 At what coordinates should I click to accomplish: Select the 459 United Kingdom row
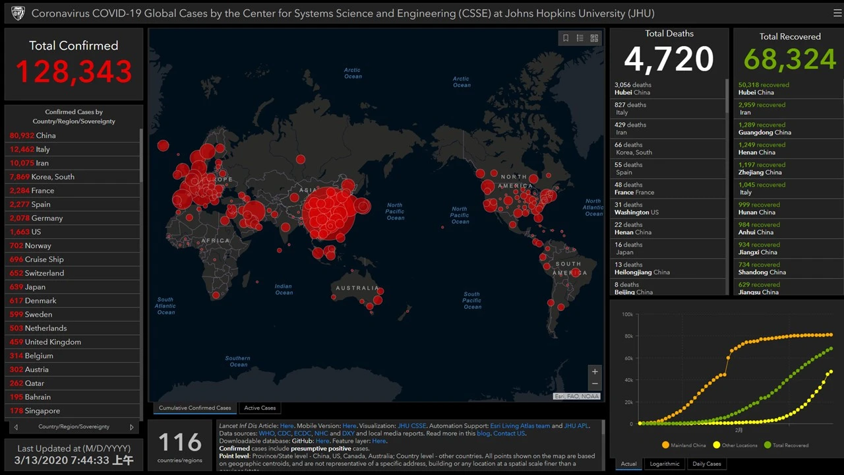point(73,342)
